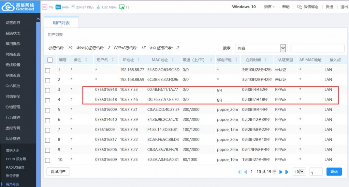349x187 pixels.
Task: Check the row 5 checkbox
Action: click(48, 111)
